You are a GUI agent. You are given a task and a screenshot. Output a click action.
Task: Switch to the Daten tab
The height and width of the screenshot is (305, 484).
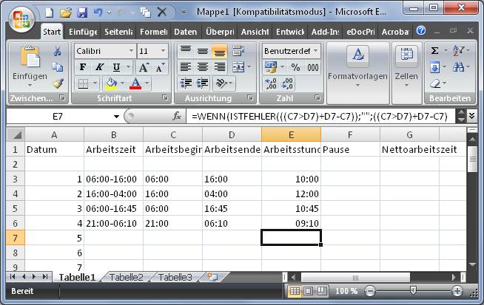[x=185, y=32]
